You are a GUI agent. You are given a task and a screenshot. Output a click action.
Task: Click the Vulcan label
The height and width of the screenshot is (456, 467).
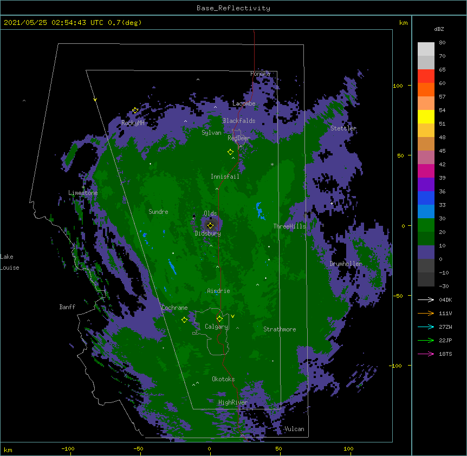(294, 429)
